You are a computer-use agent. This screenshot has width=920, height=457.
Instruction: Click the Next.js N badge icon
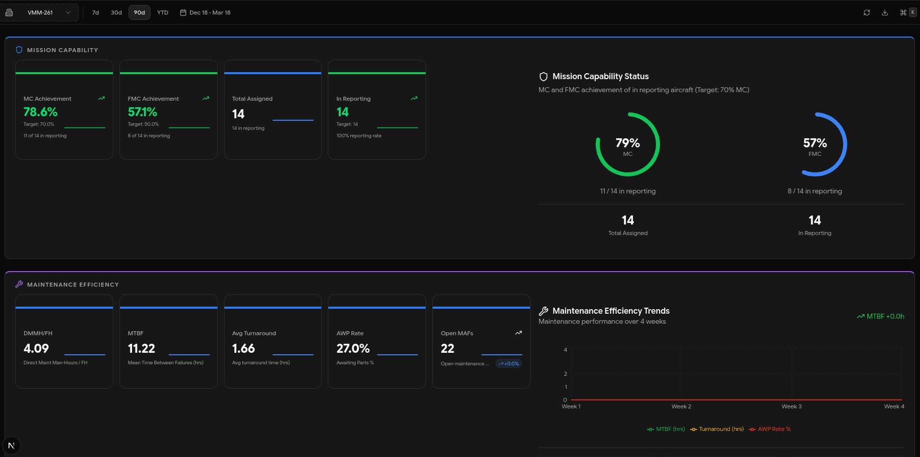[x=11, y=445]
